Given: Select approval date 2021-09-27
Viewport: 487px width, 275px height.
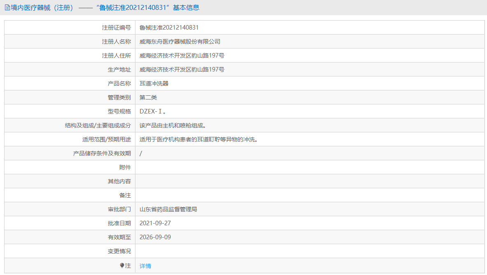Looking at the screenshot, I should coord(155,223).
